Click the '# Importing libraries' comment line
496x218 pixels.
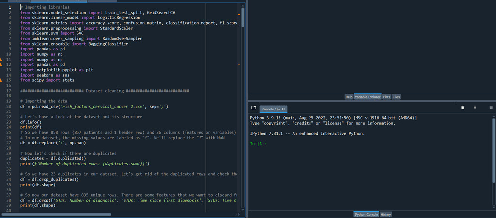pos(45,7)
